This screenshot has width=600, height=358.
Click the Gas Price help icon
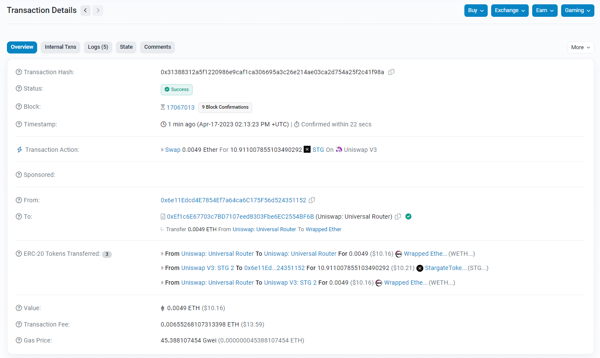19,340
